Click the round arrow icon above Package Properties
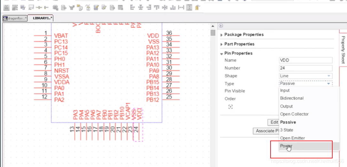 221,26
